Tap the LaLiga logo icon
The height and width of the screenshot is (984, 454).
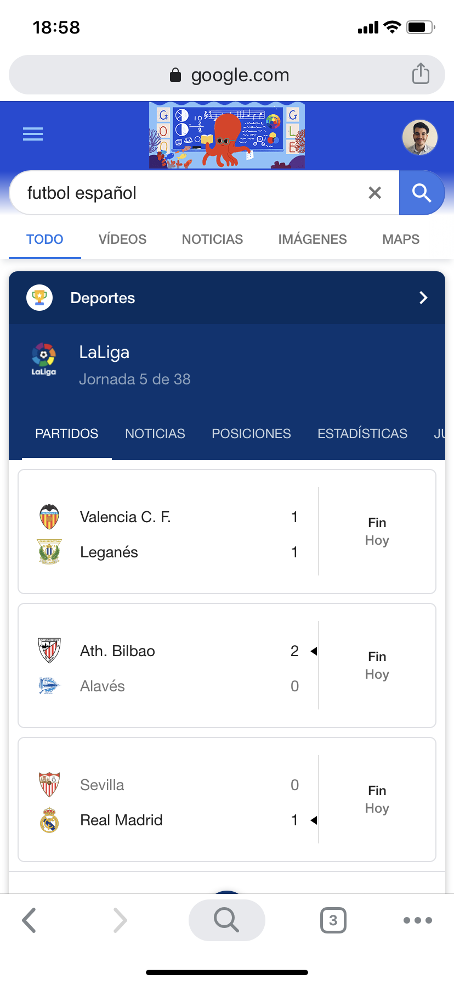click(44, 360)
